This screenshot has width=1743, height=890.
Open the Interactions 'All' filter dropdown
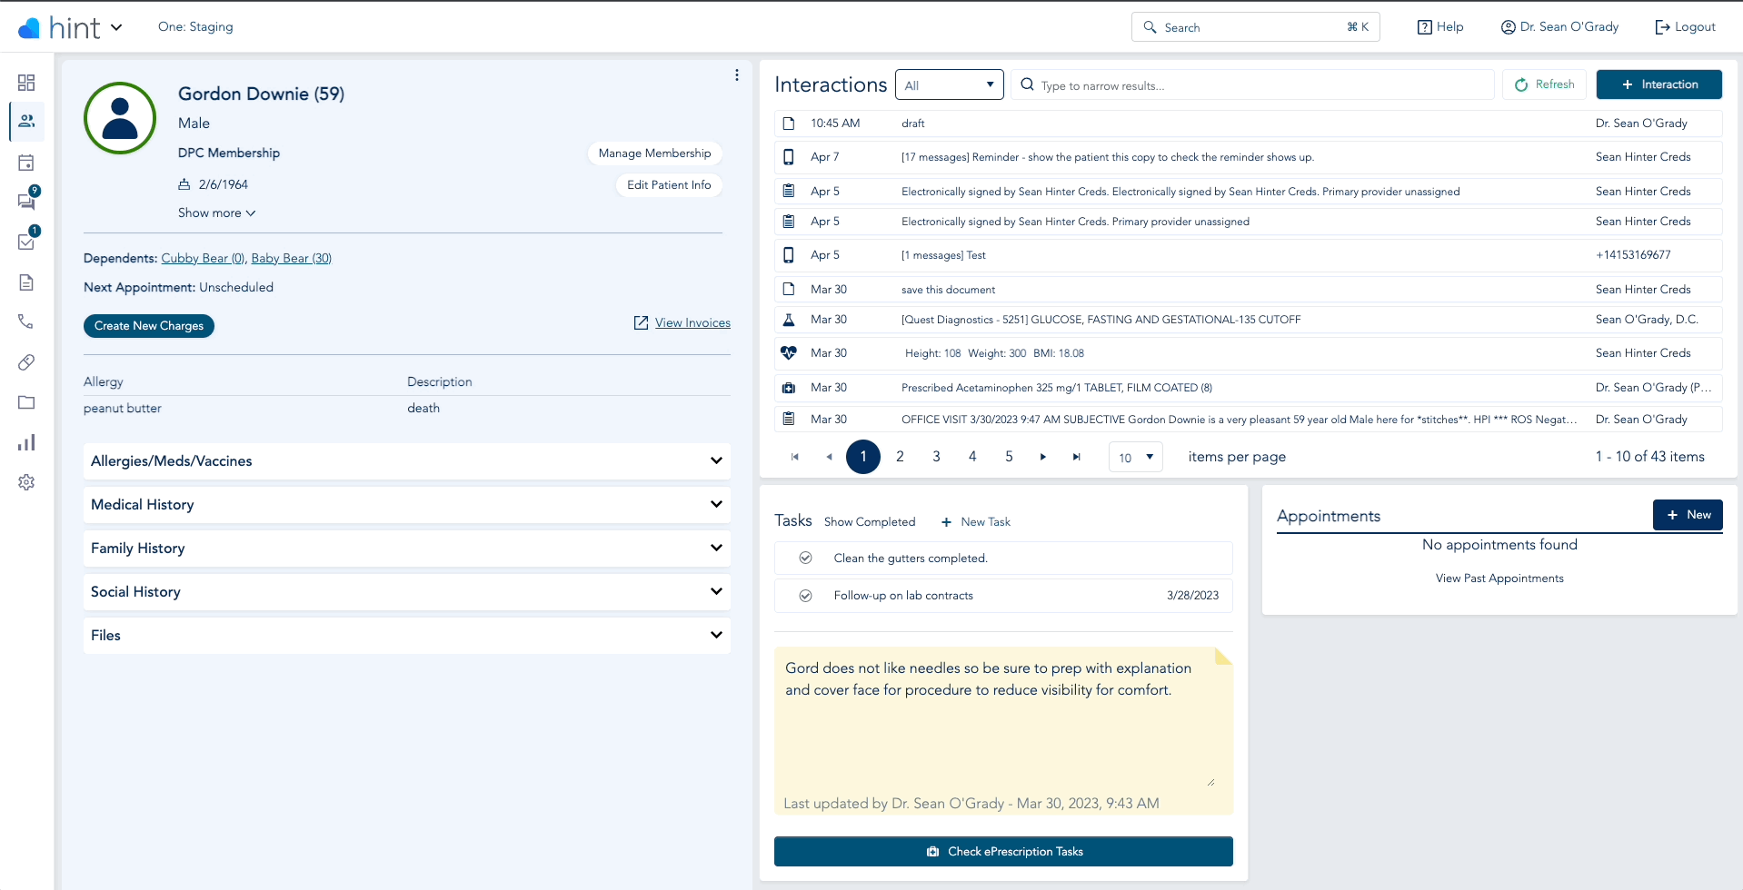(x=950, y=84)
